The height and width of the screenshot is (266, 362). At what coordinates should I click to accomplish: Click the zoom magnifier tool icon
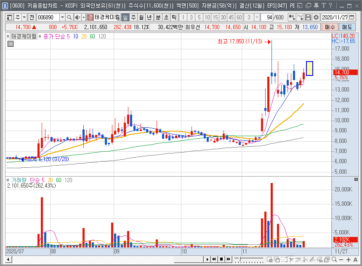pos(334,259)
